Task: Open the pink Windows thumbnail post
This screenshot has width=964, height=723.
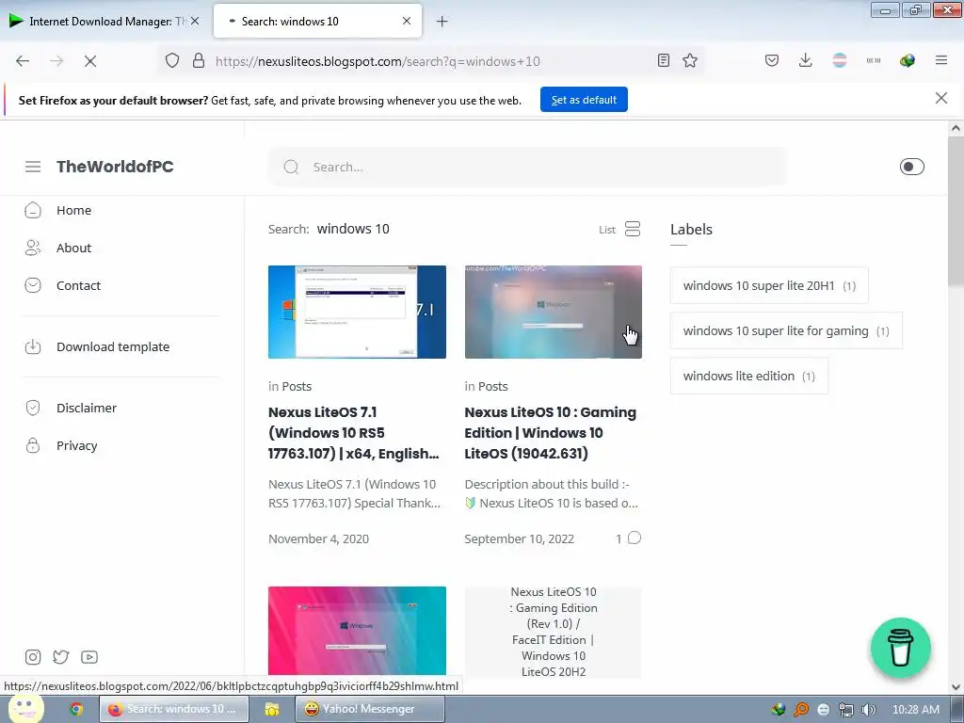Action: (x=357, y=632)
